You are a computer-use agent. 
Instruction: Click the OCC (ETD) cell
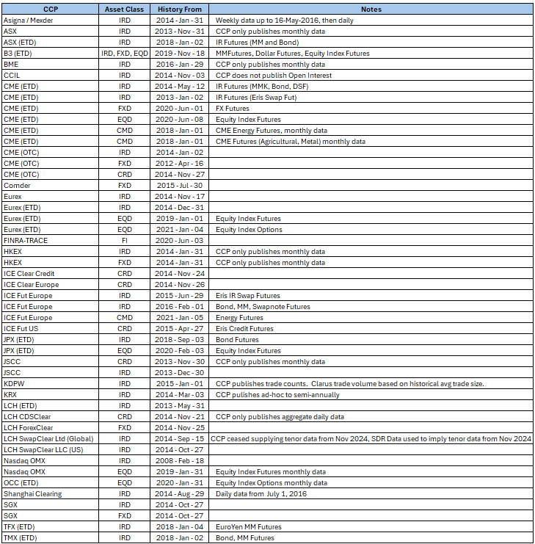51,483
